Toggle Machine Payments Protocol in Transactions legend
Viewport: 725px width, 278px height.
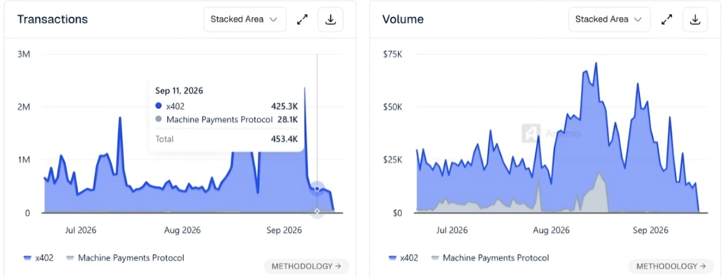[125, 258]
